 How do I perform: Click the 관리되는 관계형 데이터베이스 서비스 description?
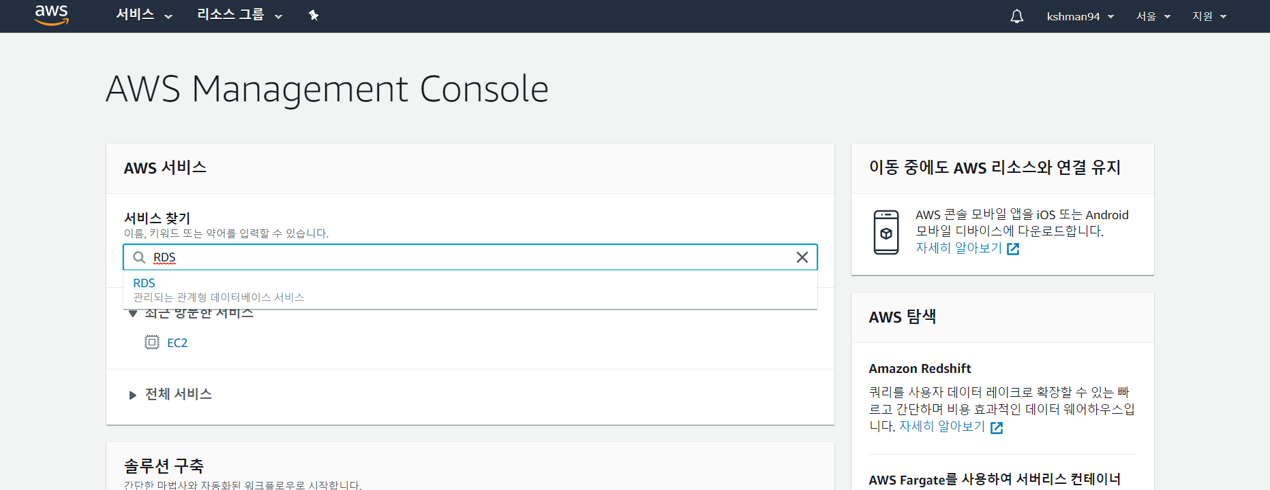(219, 297)
